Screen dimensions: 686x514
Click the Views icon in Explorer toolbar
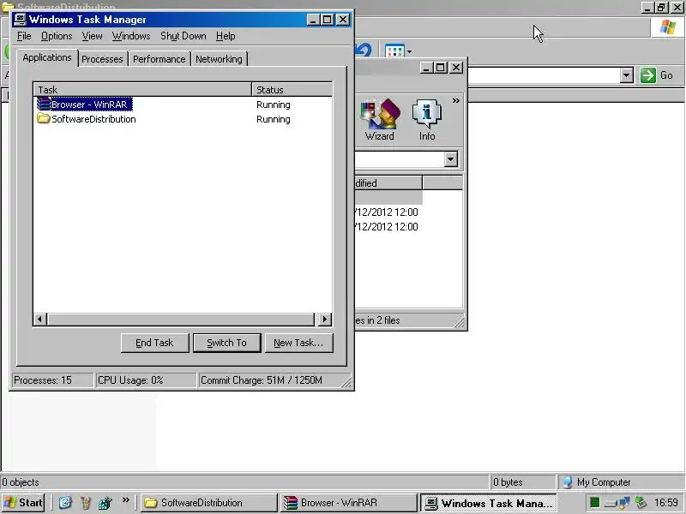(x=394, y=51)
